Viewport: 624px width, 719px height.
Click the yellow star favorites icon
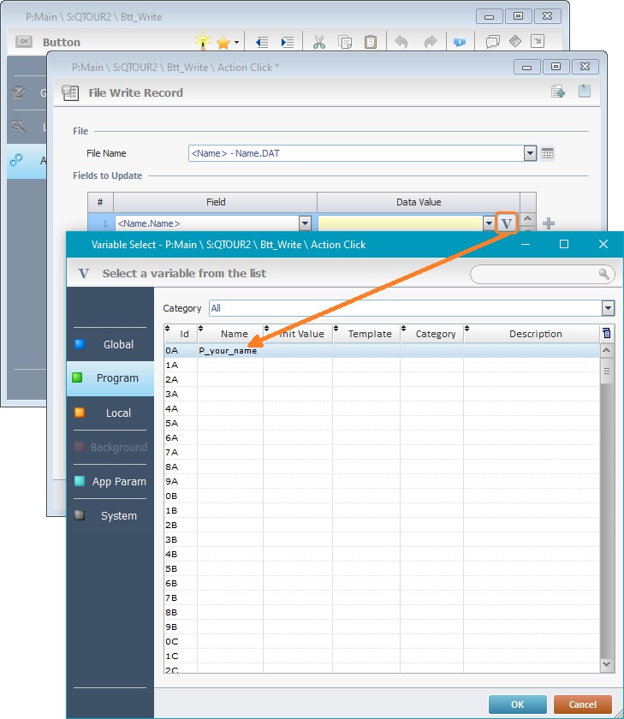(223, 41)
